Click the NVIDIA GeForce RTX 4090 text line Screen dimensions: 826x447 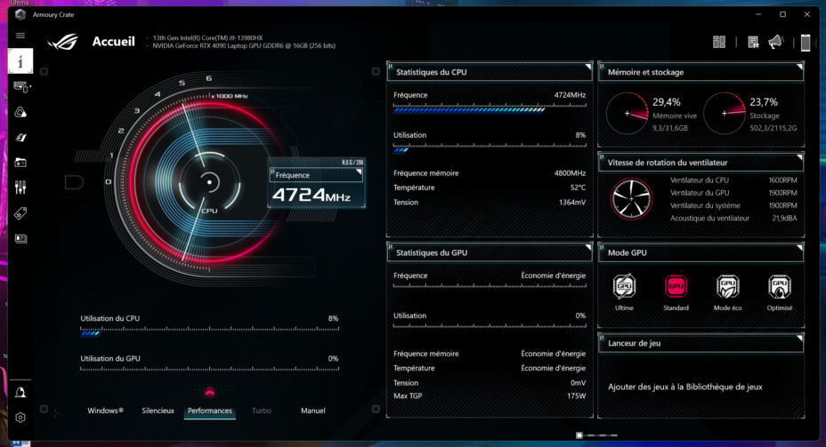tap(244, 45)
